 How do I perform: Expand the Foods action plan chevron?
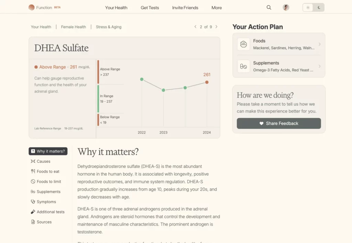(x=319, y=44)
